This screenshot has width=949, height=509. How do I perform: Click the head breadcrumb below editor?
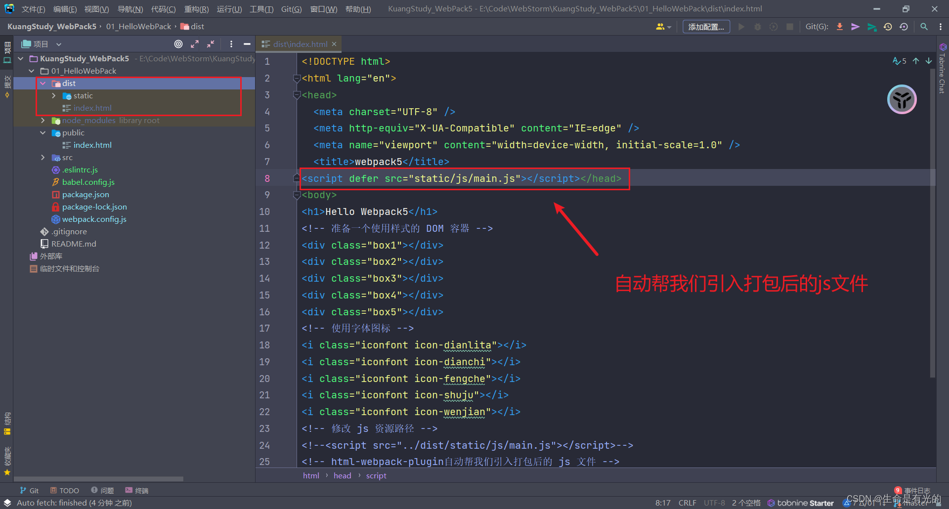pos(342,475)
